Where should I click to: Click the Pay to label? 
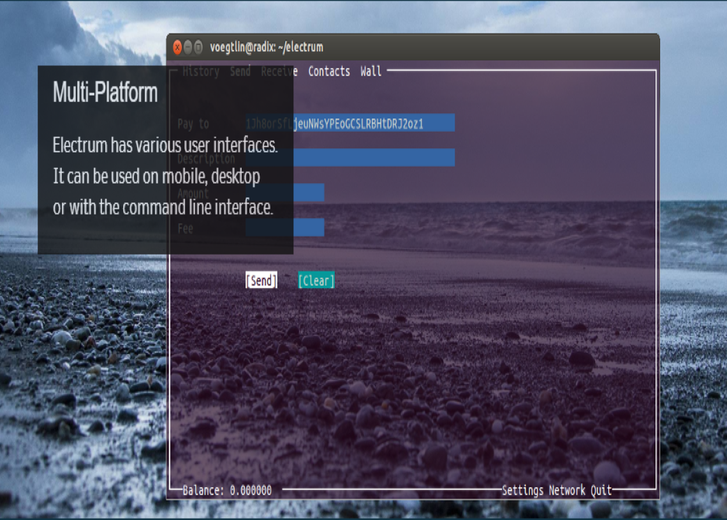pyautogui.click(x=193, y=124)
